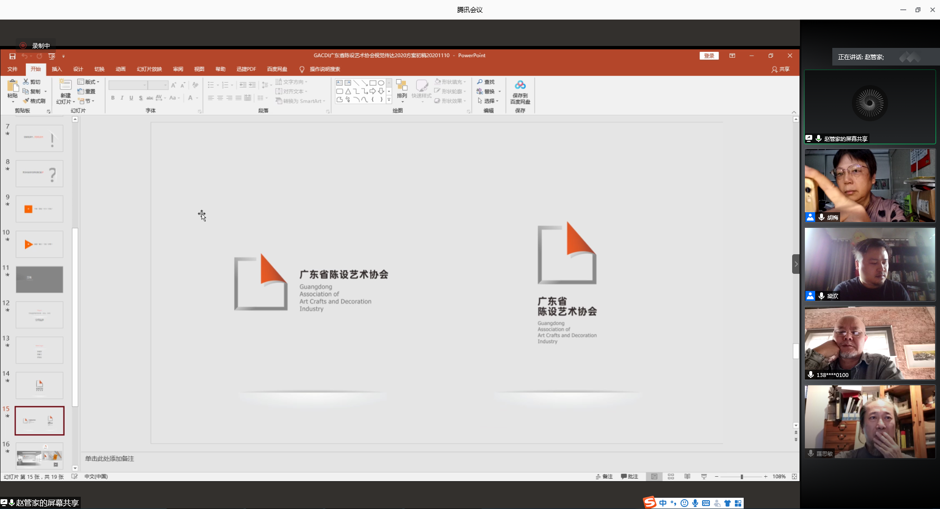940x509 pixels.
Task: Expand the shapes gallery More arrow
Action: [x=389, y=100]
